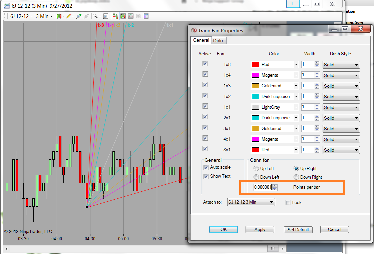Click the Gann Fan Properties title icon
The height and width of the screenshot is (254, 374).
(x=194, y=30)
